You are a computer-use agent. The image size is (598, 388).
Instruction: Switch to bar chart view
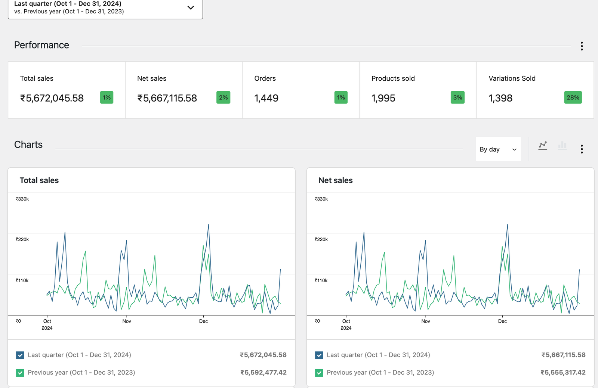pos(562,146)
